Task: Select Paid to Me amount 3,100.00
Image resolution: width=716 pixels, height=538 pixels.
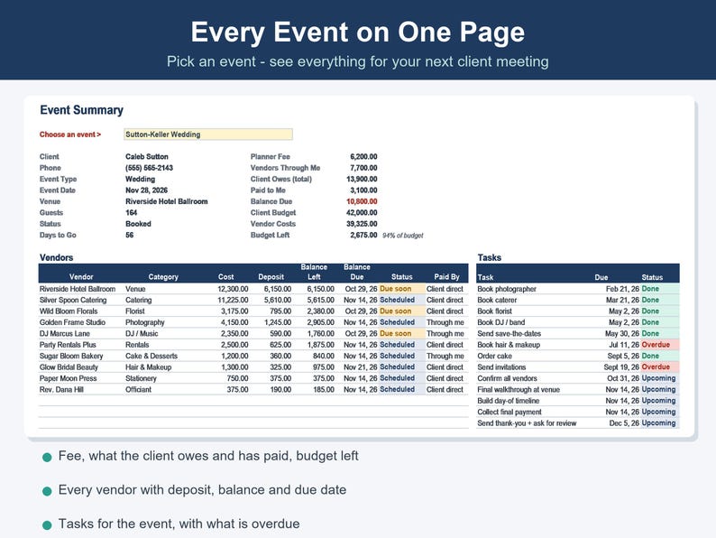Action: coord(363,190)
